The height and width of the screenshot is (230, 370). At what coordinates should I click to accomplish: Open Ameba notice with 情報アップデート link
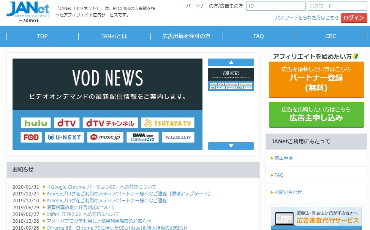coord(129,194)
